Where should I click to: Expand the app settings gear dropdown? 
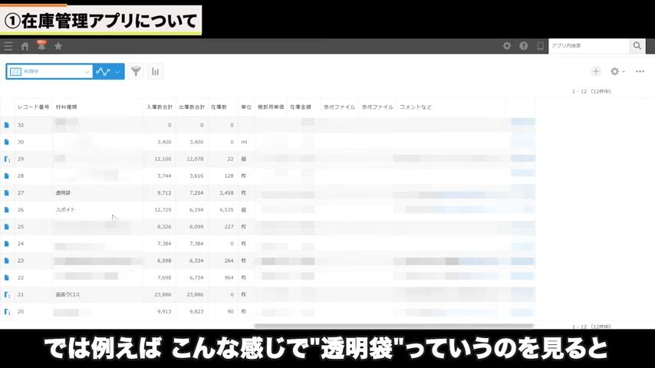617,71
